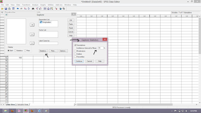
Task: Click the SPSS icon in the taskbar
Action: pyautogui.click(x=26, y=111)
